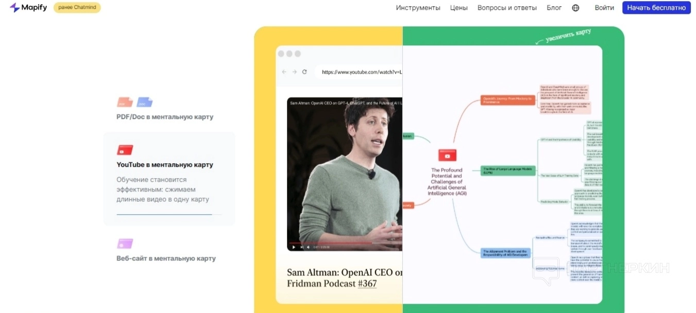Open the Цены page
The image size is (696, 313).
(x=459, y=8)
